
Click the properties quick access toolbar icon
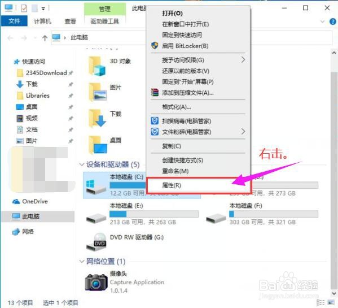(24, 8)
